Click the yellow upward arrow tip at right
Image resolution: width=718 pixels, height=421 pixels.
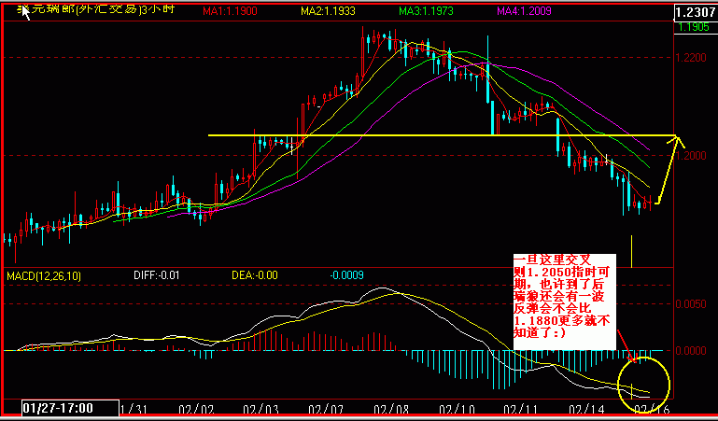tap(678, 140)
